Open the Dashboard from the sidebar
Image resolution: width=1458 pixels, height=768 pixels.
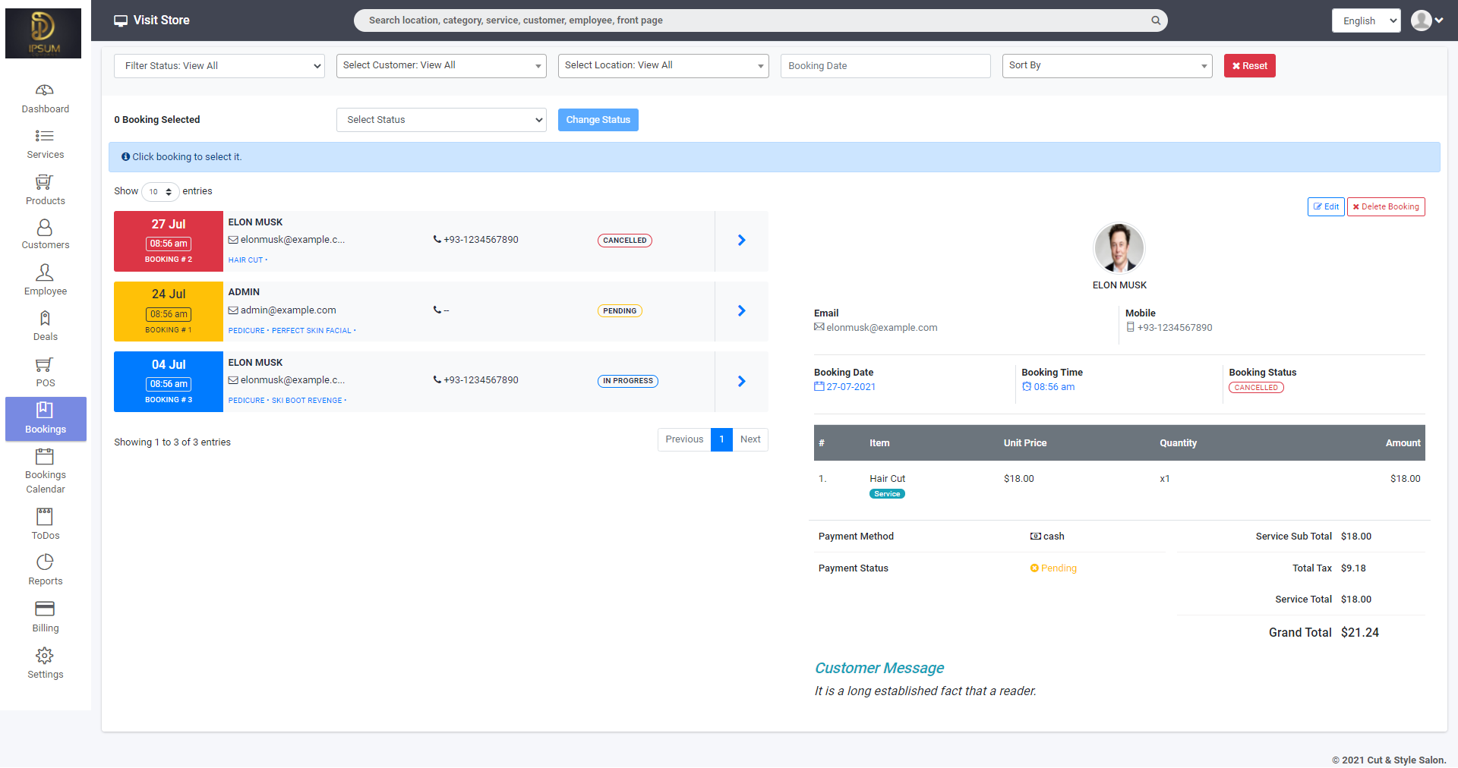pos(45,98)
